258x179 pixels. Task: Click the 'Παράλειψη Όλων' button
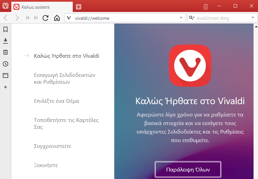point(188,169)
